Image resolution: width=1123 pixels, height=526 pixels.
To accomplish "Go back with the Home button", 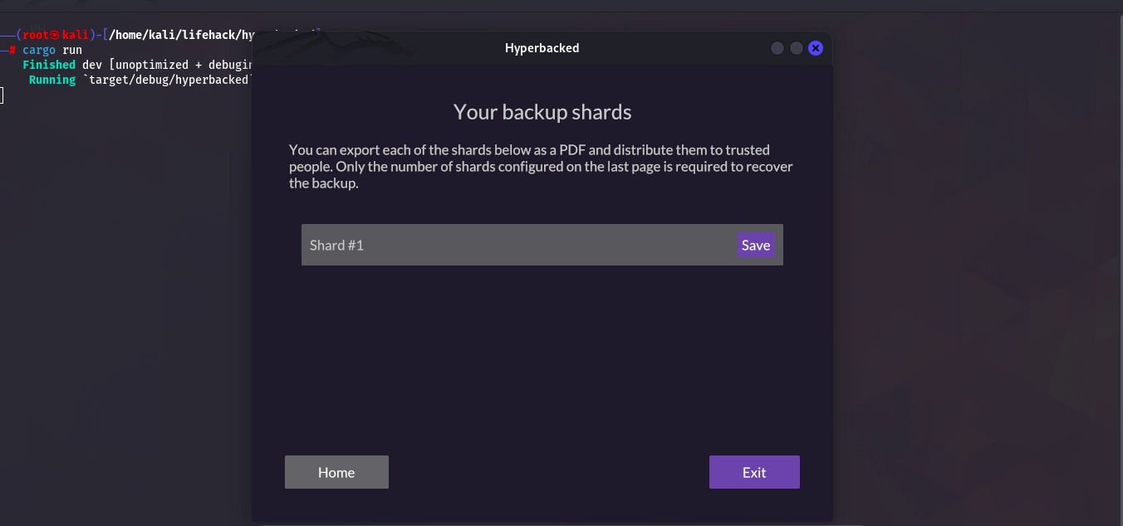I will click(x=336, y=472).
